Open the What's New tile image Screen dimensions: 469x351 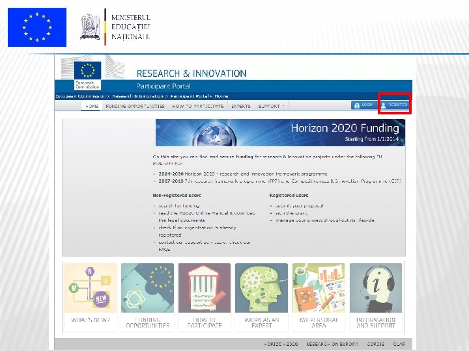tap(90, 288)
